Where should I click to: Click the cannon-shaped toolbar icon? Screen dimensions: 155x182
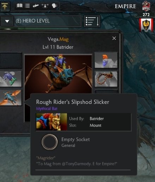[x=36, y=6]
